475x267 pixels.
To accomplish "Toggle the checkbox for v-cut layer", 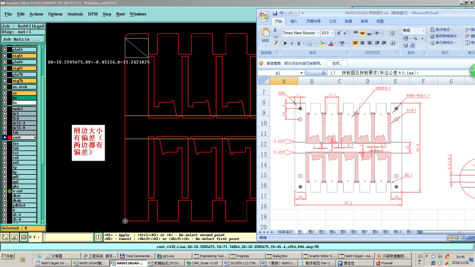I will coord(5,191).
